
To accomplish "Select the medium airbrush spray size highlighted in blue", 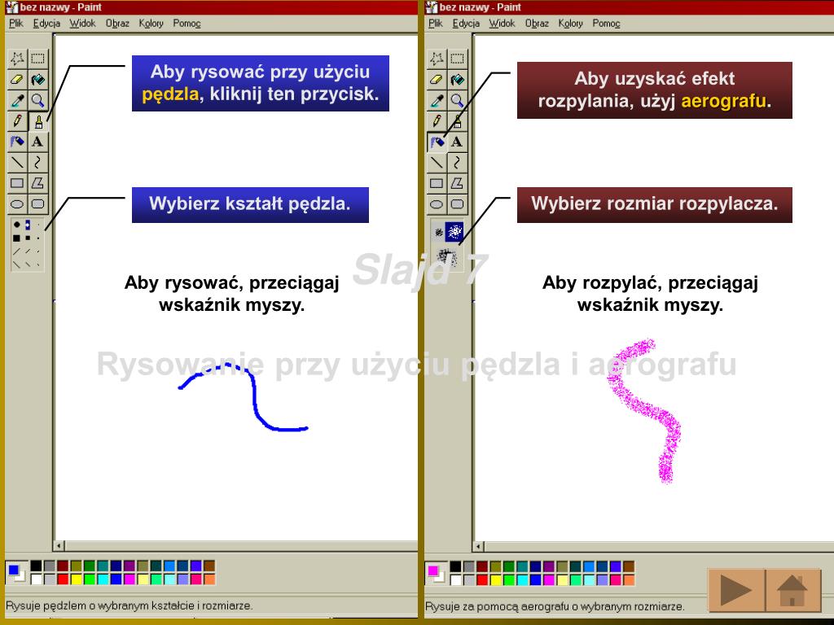I will tap(454, 232).
